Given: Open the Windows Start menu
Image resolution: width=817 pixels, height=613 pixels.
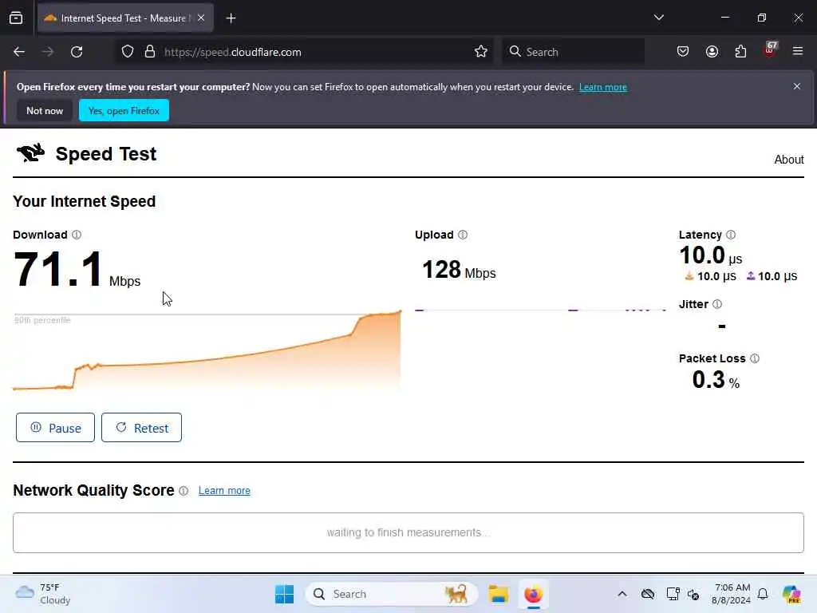Looking at the screenshot, I should pyautogui.click(x=284, y=594).
